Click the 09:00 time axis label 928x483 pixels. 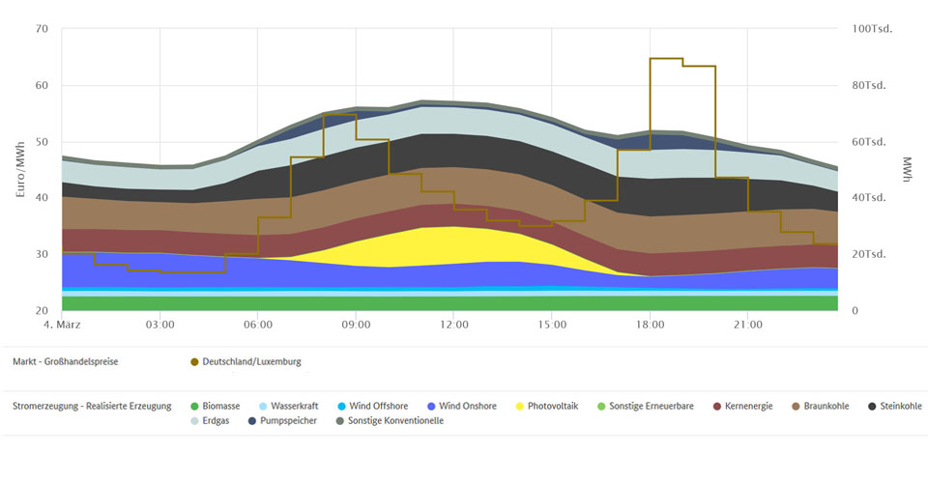356,325
